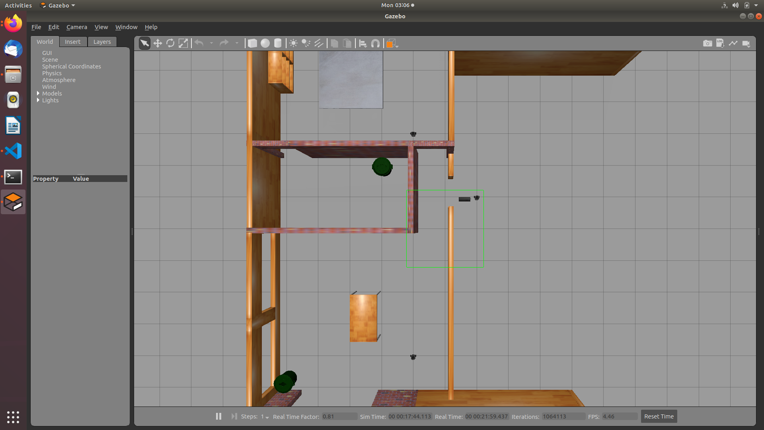Click the redo arrow icon
The height and width of the screenshot is (430, 764).
224,43
